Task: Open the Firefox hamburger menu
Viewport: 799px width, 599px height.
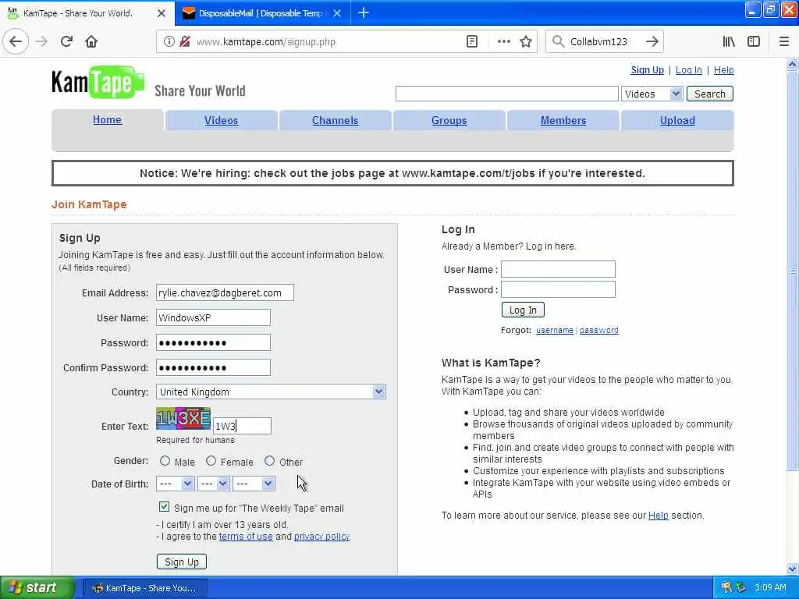Action: coord(784,42)
